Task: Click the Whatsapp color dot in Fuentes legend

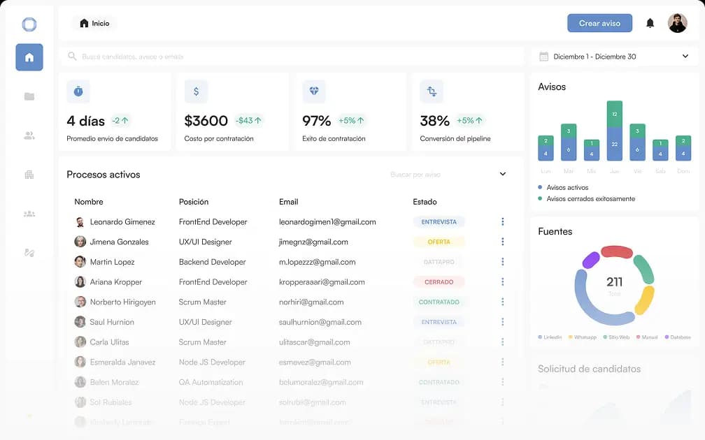Action: [x=570, y=337]
